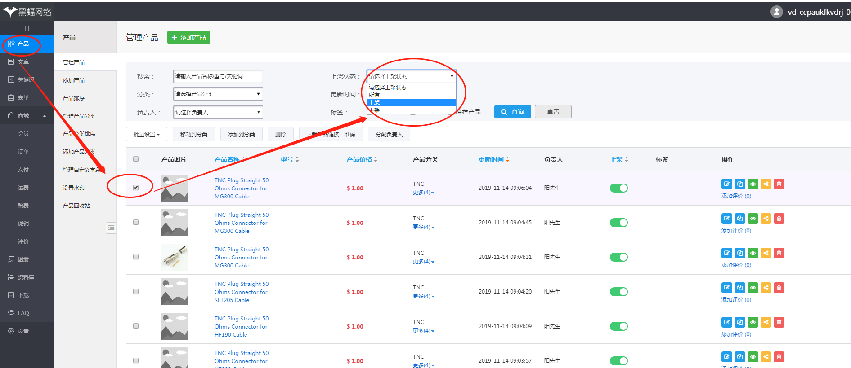This screenshot has height=368, width=851.
Task: Click the copy icon in second product row
Action: (x=739, y=219)
